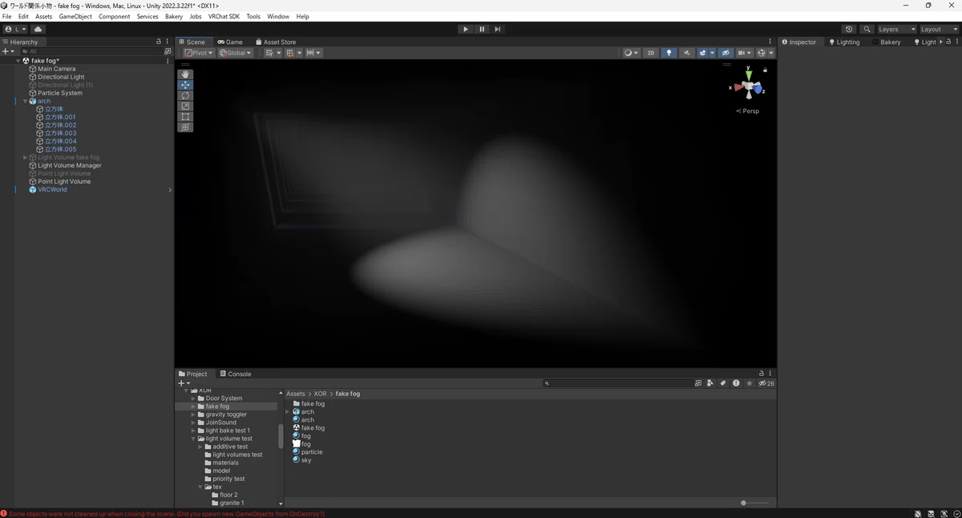Click the Hierarchy search field

pyautogui.click(x=91, y=51)
